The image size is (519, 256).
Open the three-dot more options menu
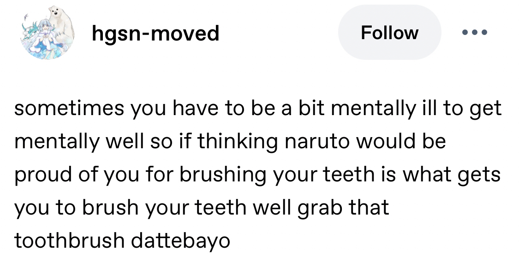(474, 33)
